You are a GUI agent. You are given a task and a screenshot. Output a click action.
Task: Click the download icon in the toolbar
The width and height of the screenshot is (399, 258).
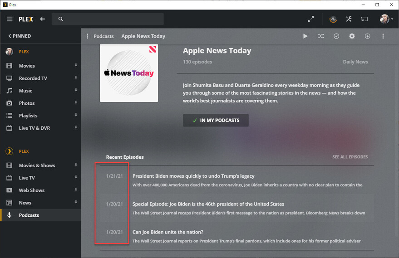(x=367, y=36)
